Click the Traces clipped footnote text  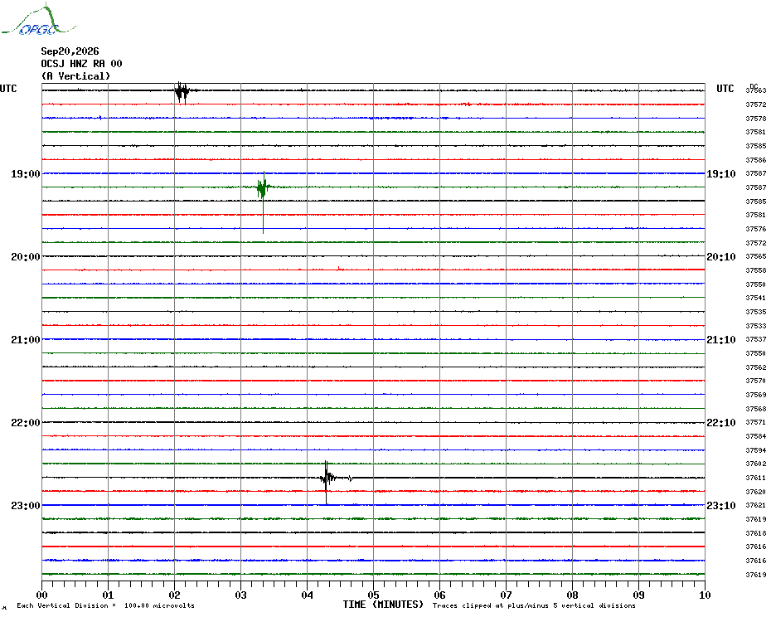coord(534,605)
